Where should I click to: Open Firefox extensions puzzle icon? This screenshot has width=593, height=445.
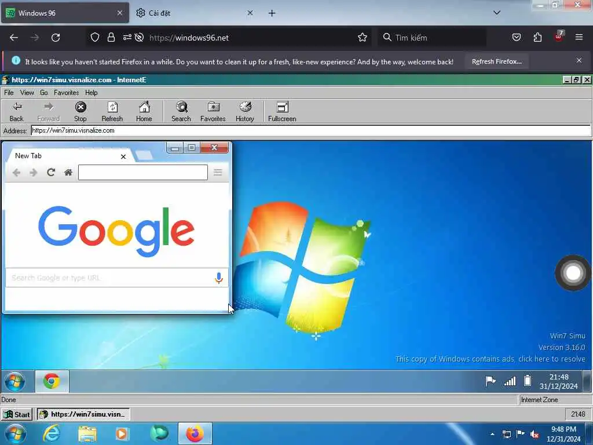(x=537, y=37)
